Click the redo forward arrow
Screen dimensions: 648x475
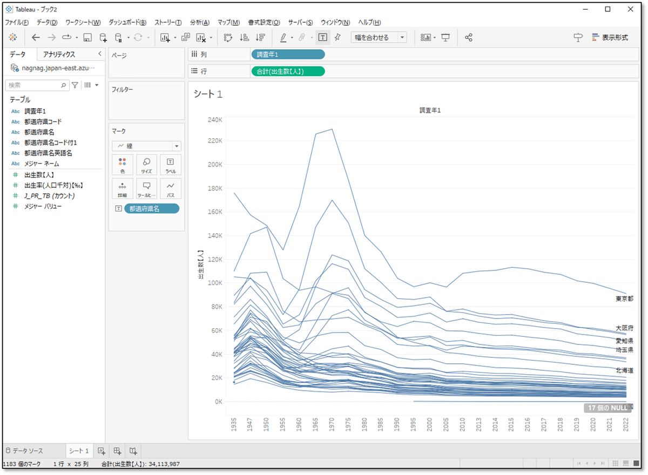pos(51,37)
